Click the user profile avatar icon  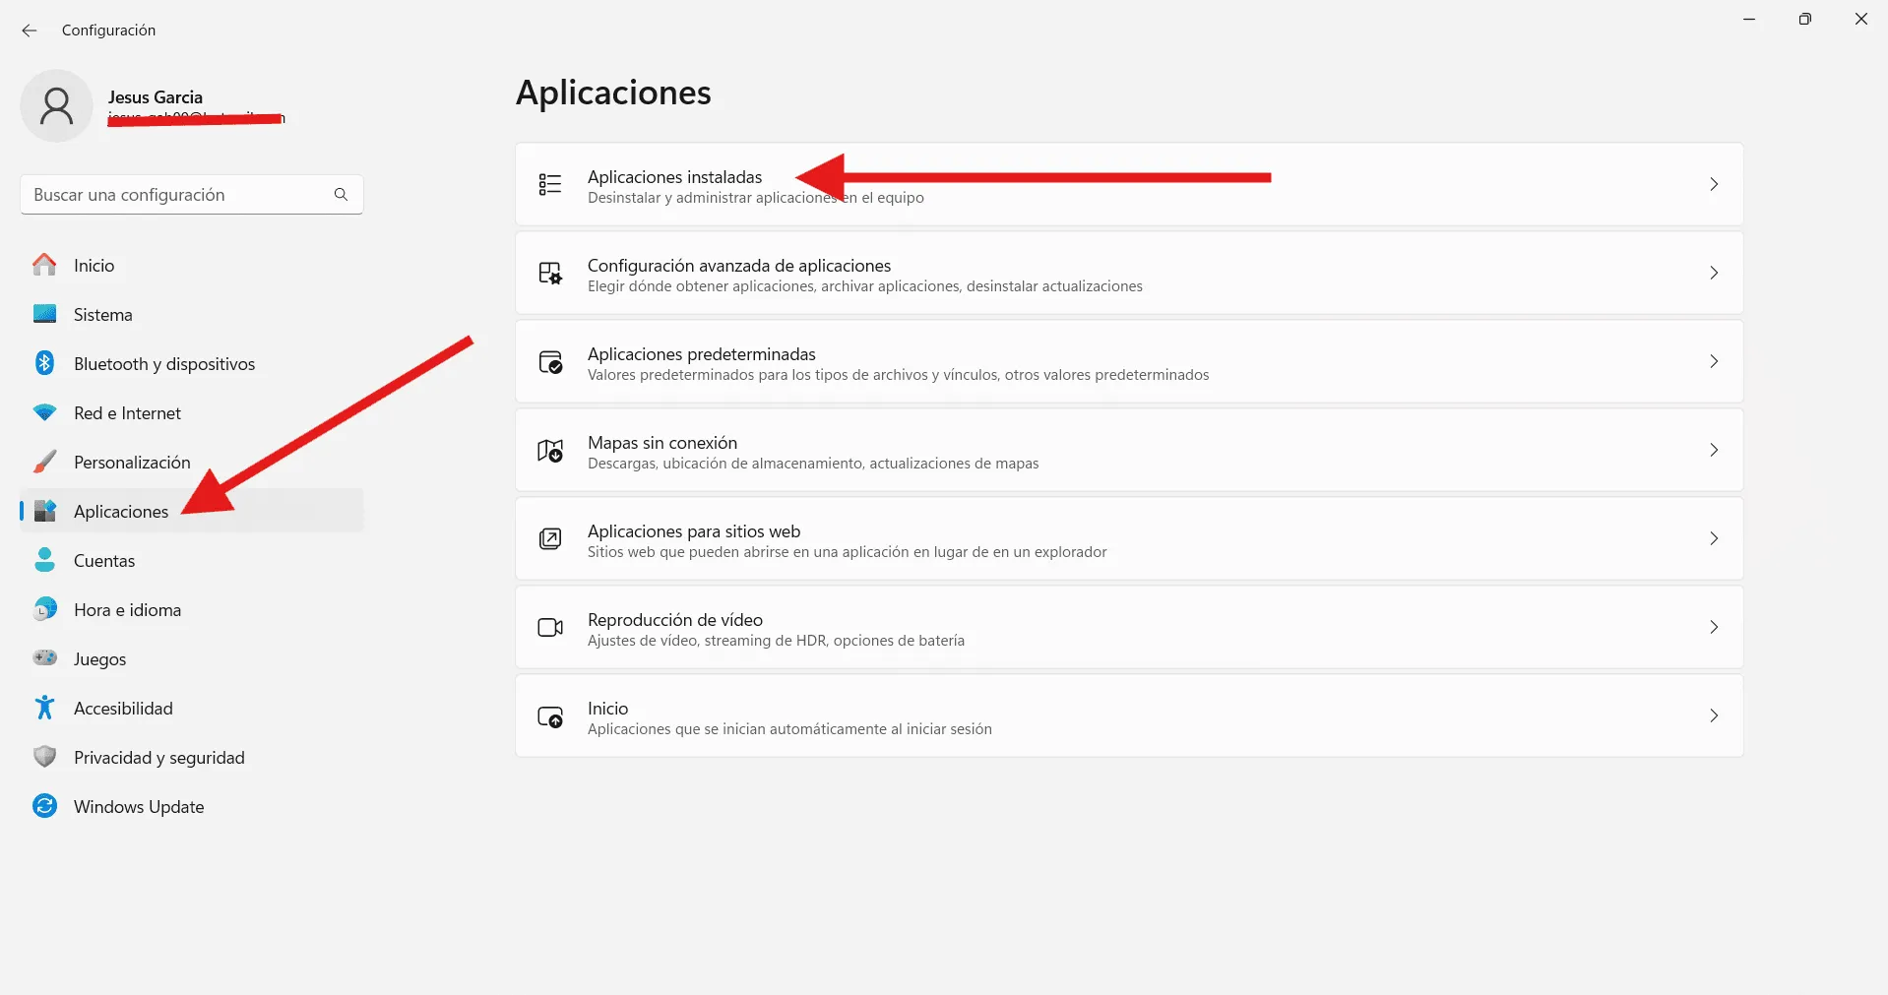point(56,106)
